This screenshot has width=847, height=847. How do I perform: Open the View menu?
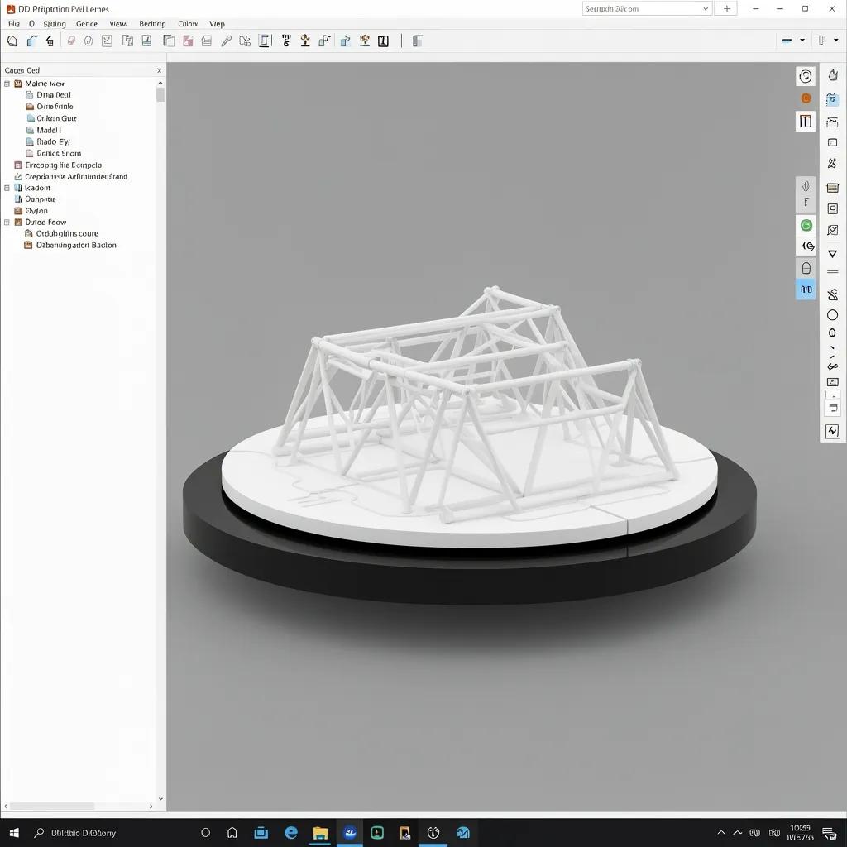(x=118, y=24)
